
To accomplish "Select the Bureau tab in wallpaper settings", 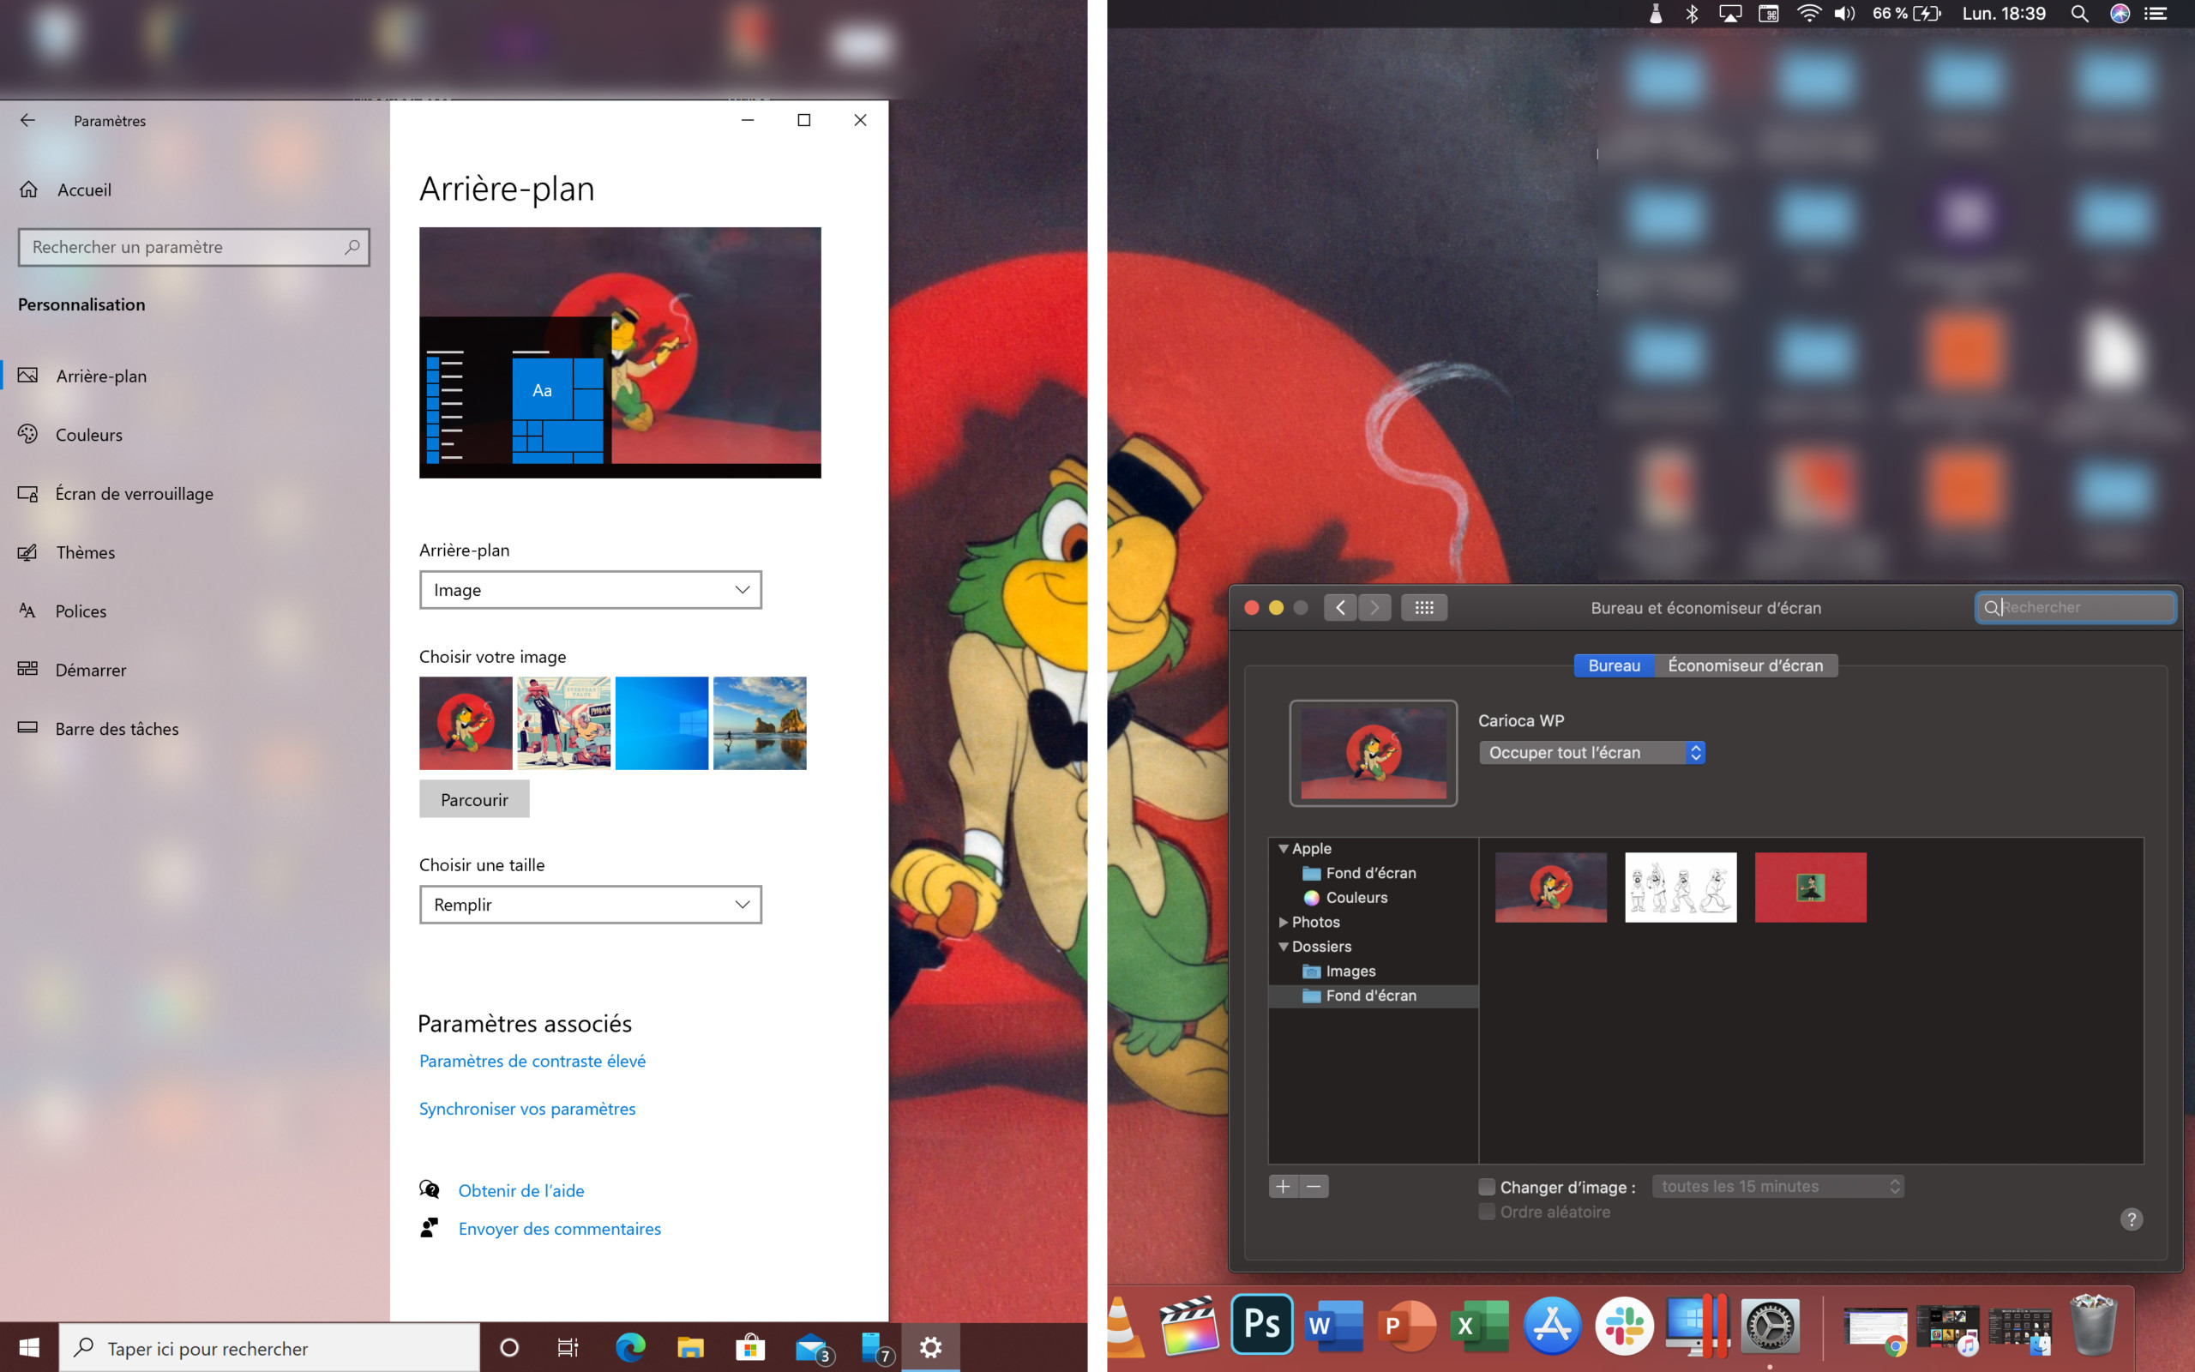I will 1612,665.
